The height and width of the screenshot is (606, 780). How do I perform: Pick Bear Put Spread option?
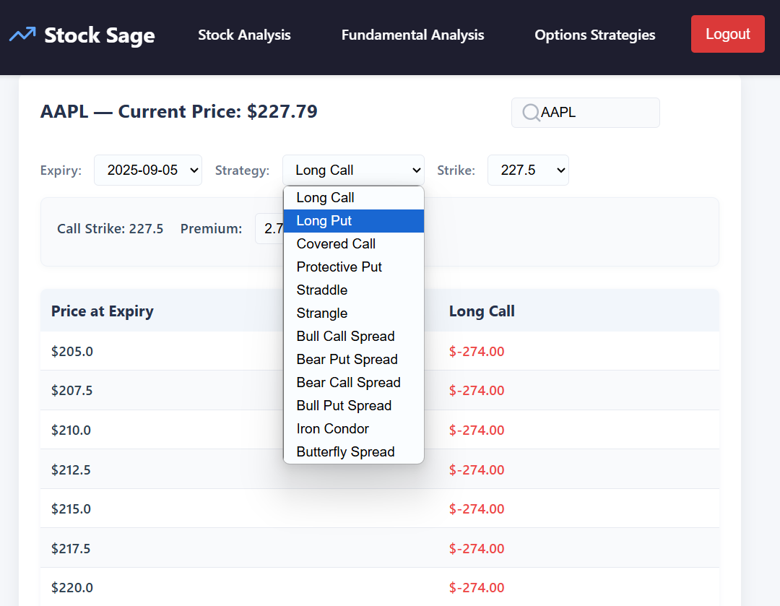[x=354, y=360]
